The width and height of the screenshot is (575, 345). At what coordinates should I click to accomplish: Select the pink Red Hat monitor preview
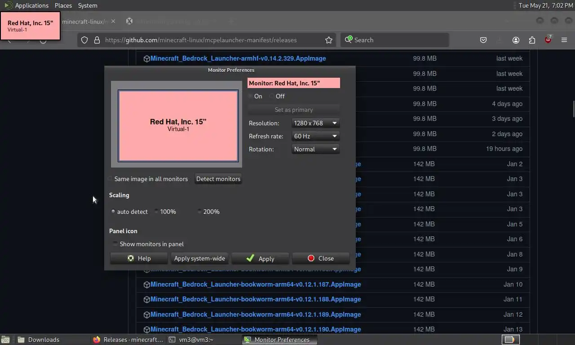(178, 126)
